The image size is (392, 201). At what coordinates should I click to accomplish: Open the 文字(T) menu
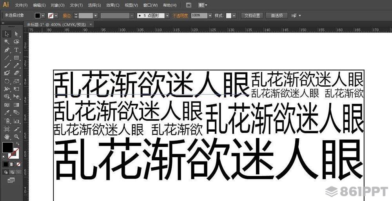76,5
